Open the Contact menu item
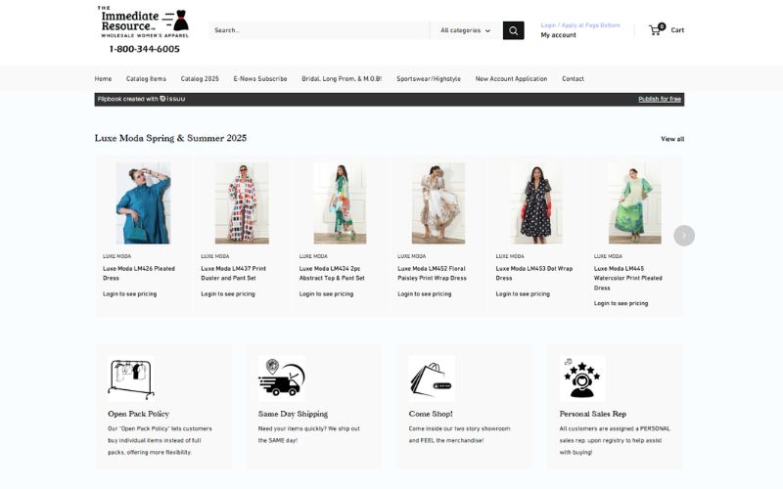783x489 pixels. coord(573,79)
